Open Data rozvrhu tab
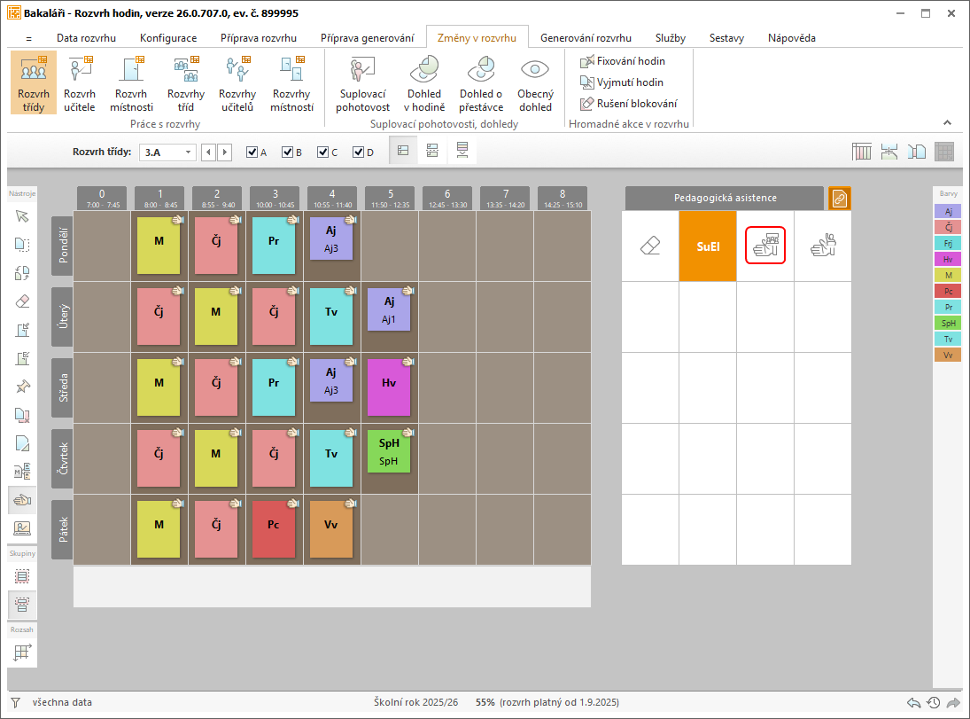 86,38
